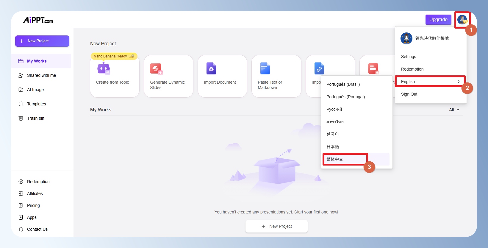The image size is (488, 248).
Task: Select the Paste Text or Markdown icon
Action: pos(265,68)
